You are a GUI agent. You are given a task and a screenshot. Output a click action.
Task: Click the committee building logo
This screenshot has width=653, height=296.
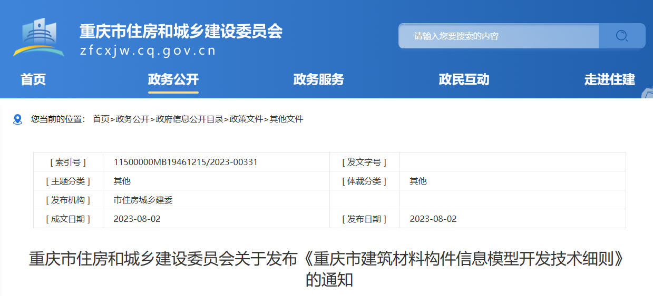tap(39, 37)
